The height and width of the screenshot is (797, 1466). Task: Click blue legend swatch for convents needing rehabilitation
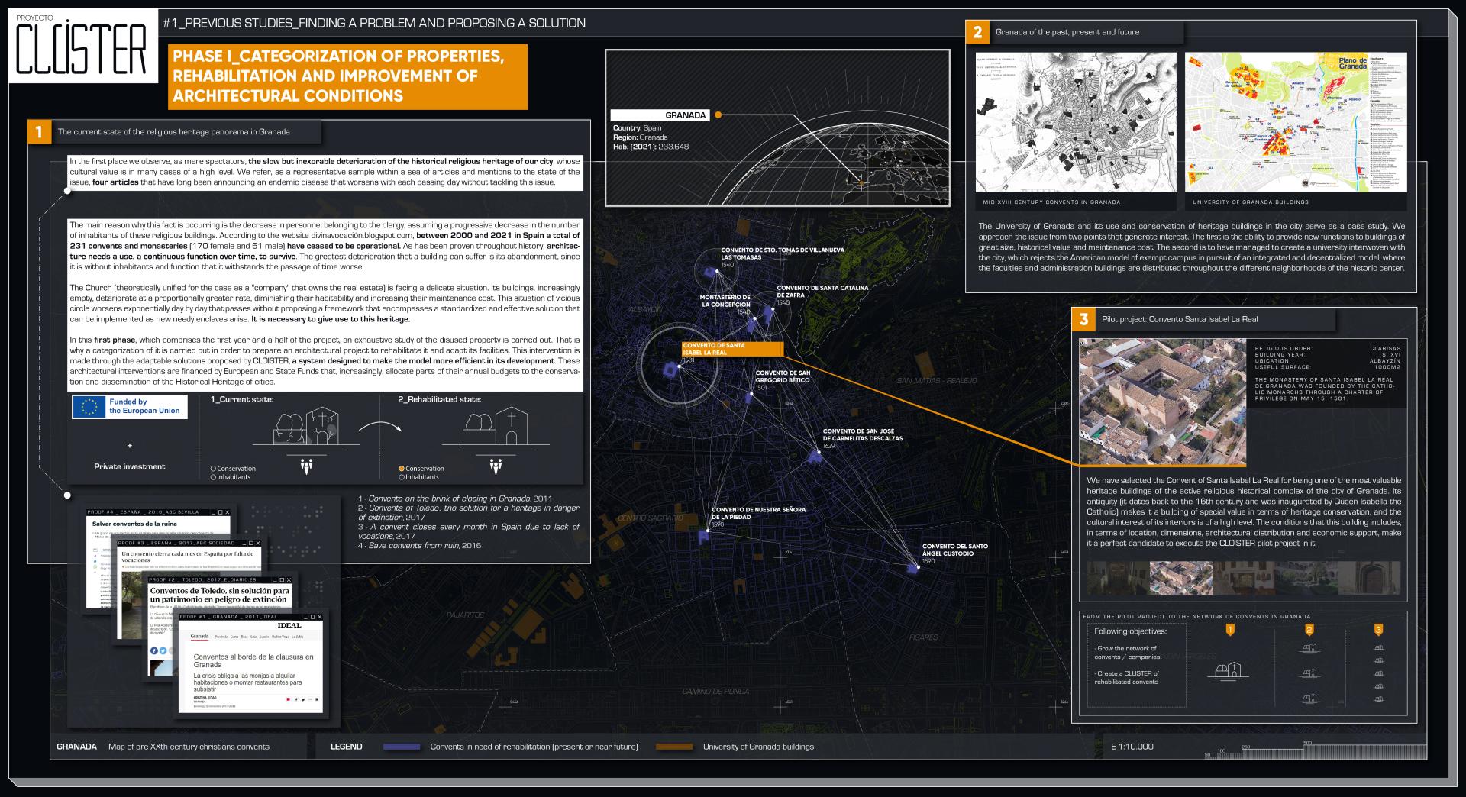tap(402, 747)
